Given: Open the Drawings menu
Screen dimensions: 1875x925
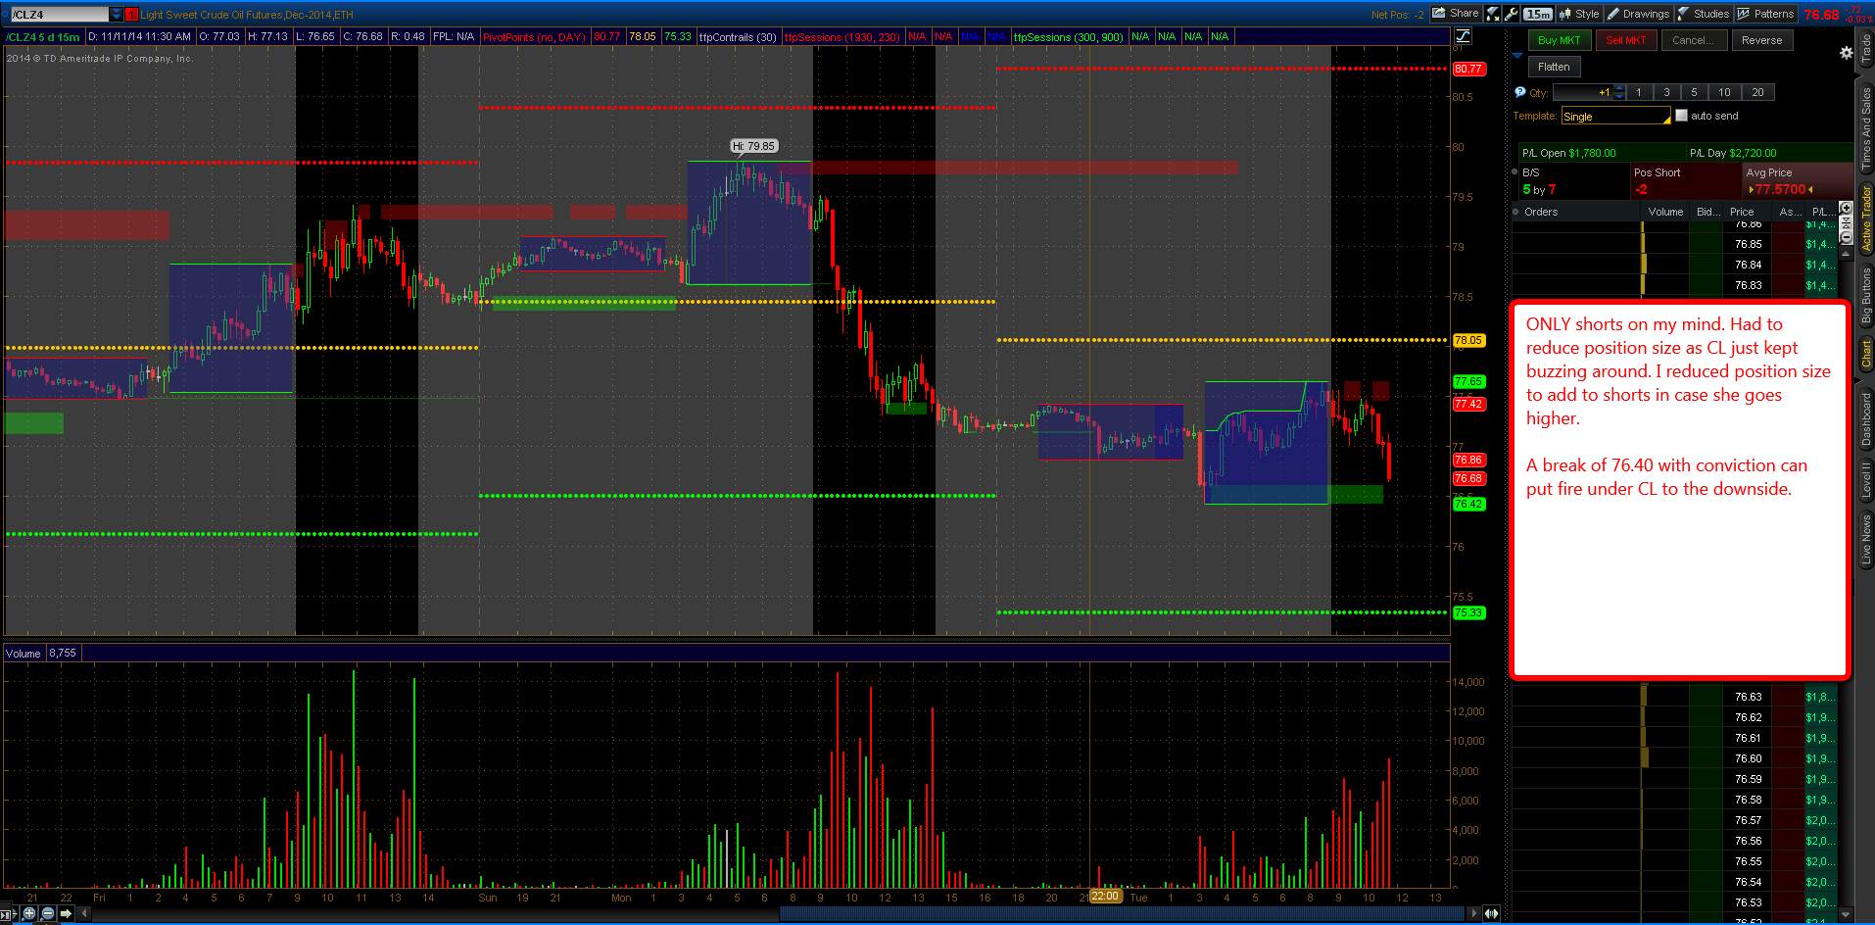Looking at the screenshot, I should [1638, 14].
